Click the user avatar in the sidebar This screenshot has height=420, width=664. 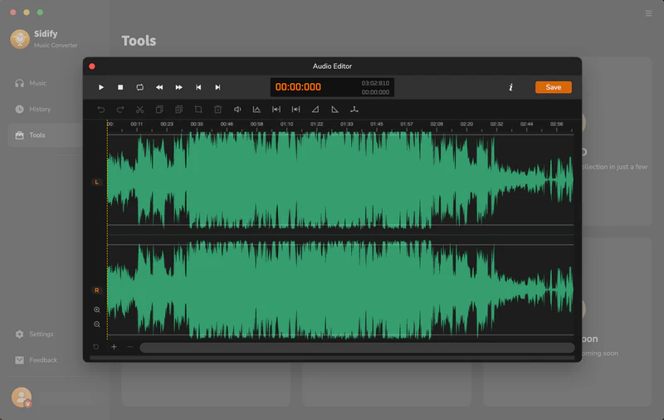point(22,398)
